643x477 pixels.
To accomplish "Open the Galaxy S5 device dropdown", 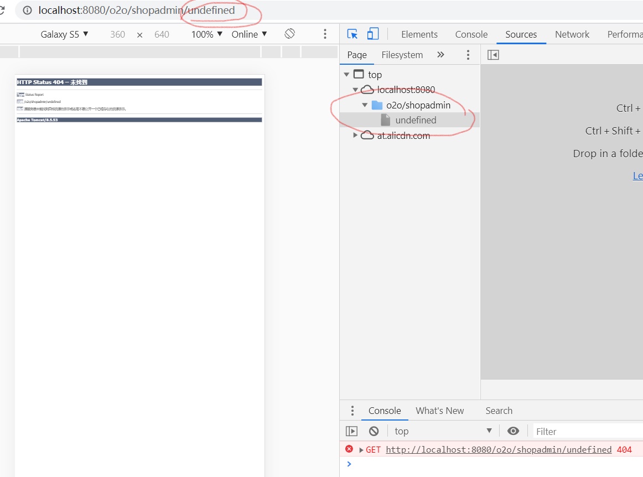I will click(x=64, y=34).
